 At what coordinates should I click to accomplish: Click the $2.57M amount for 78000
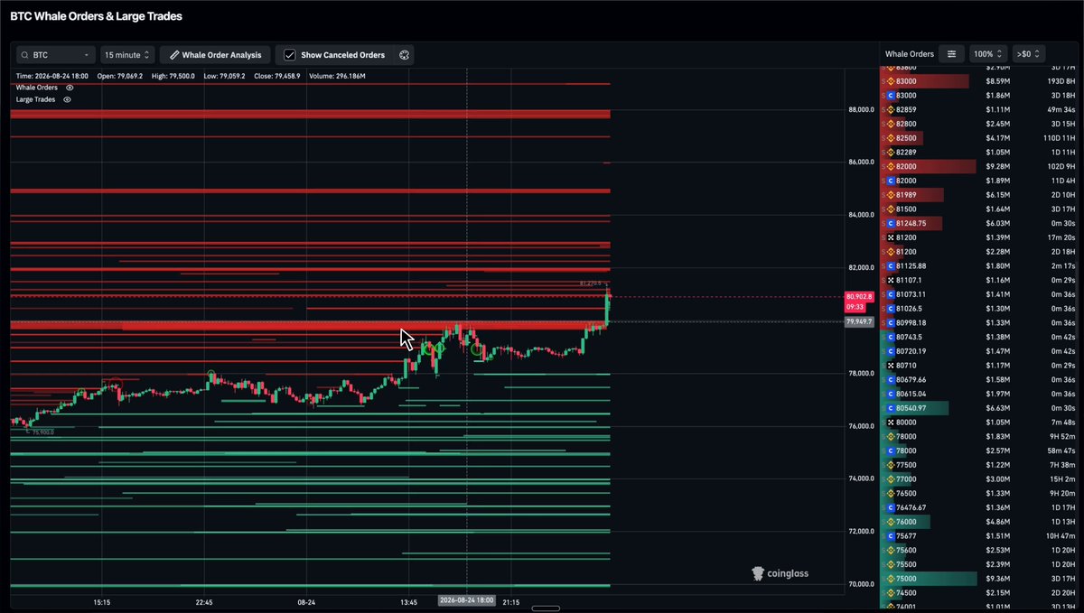(x=997, y=450)
